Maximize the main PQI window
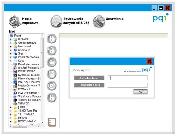This screenshot has width=176, height=136. click(x=161, y=8)
